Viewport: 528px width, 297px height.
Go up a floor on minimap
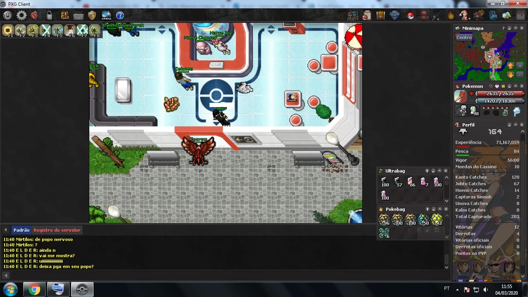511,66
